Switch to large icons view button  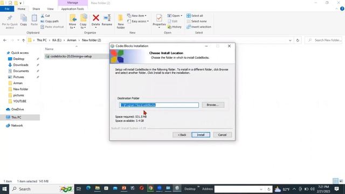point(341,181)
